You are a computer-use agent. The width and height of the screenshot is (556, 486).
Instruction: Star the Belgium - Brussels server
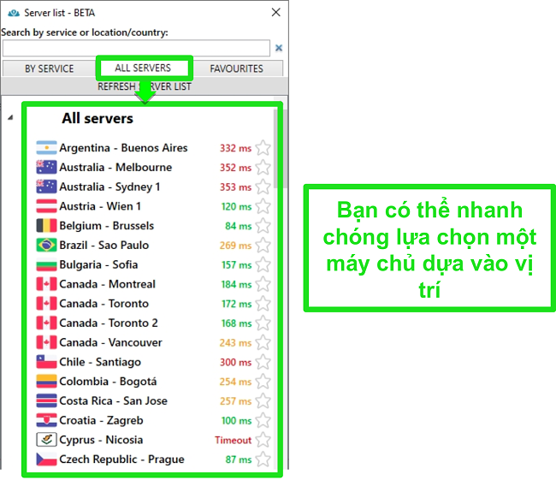click(263, 226)
